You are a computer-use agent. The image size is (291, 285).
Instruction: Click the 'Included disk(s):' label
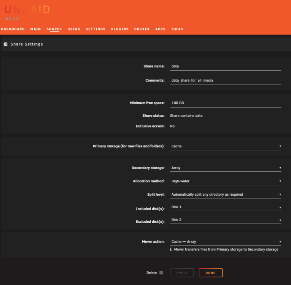pos(150,209)
